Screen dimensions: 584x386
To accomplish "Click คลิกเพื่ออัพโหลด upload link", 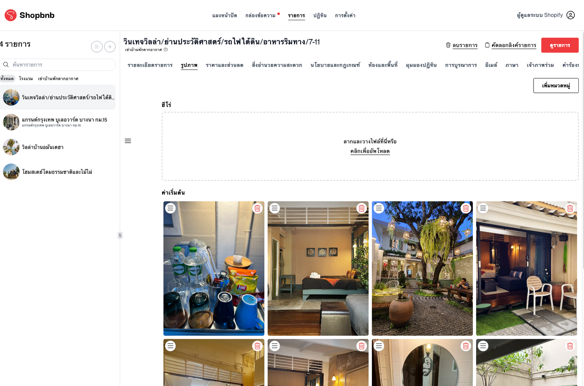I will point(370,151).
